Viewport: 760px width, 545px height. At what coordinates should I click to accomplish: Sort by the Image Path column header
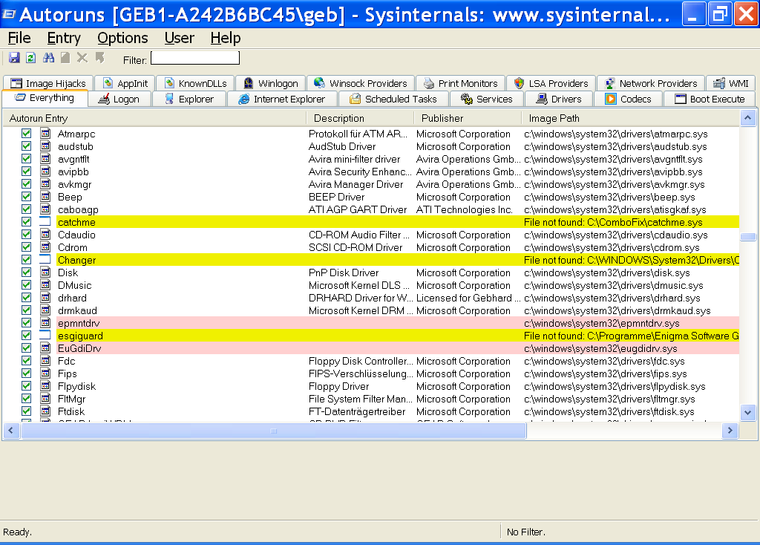pos(630,118)
